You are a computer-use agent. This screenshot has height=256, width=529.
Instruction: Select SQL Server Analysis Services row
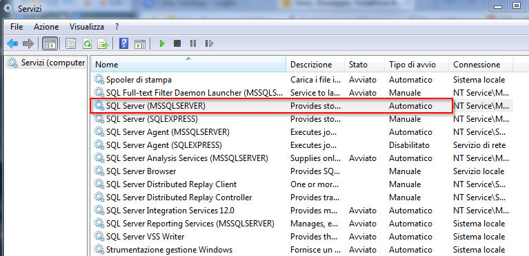(302, 158)
